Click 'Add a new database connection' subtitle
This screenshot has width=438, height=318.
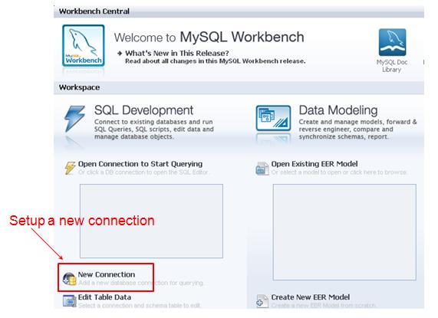(141, 283)
